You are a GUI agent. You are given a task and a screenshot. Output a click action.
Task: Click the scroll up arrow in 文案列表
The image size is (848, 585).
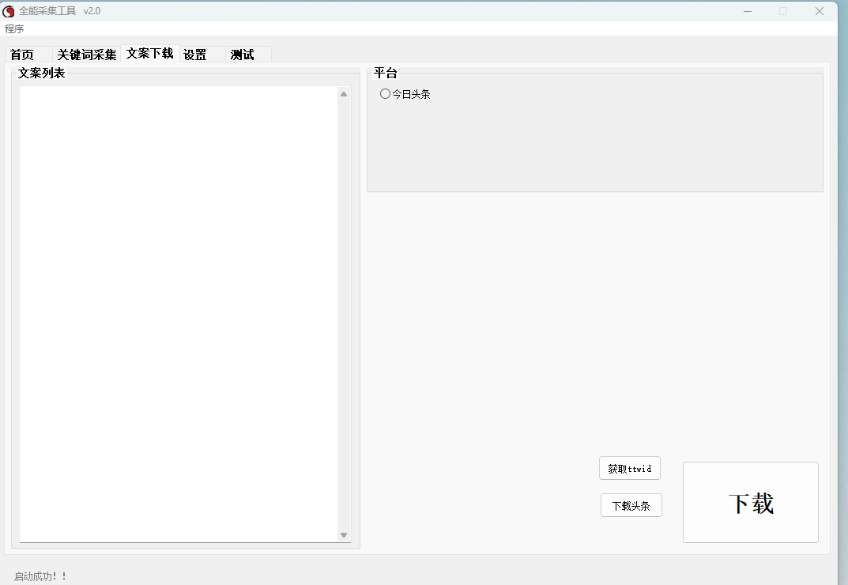point(344,94)
